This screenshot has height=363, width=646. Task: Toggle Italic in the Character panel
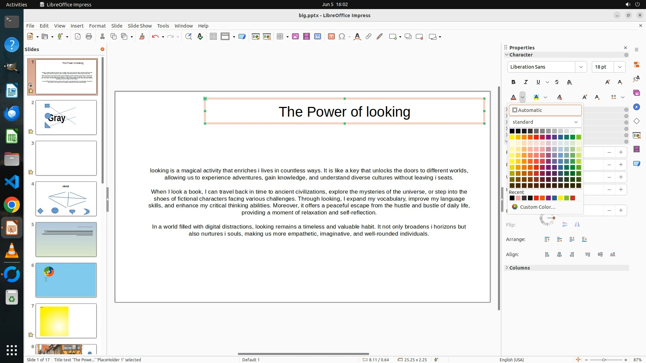point(526,82)
